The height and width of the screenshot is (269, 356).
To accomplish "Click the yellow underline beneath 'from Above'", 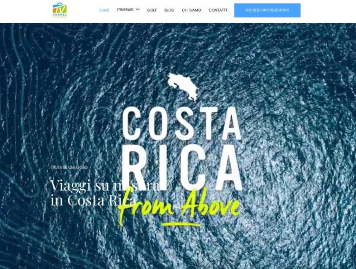I will (x=181, y=224).
